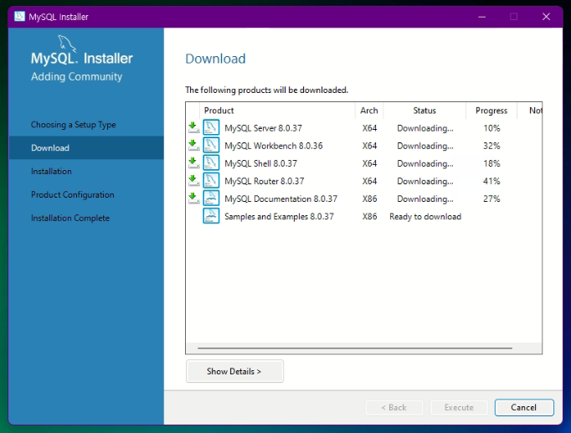Viewport: 571px width, 433px height.
Task: Minimize the MySQL Installer window
Action: click(481, 17)
